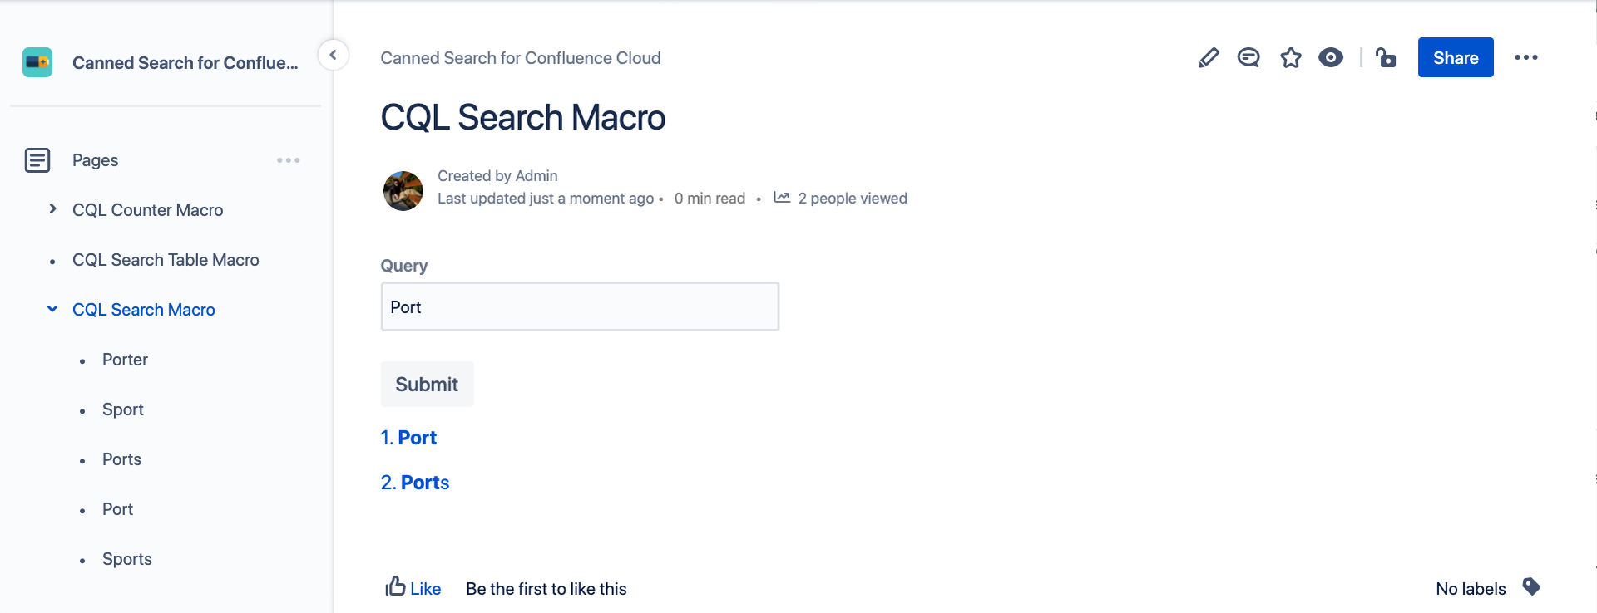Click the Query input field
Image resolution: width=1597 pixels, height=613 pixels.
(x=580, y=307)
